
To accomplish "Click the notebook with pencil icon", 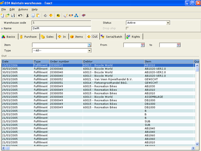I will pyautogui.click(x=65, y=15).
